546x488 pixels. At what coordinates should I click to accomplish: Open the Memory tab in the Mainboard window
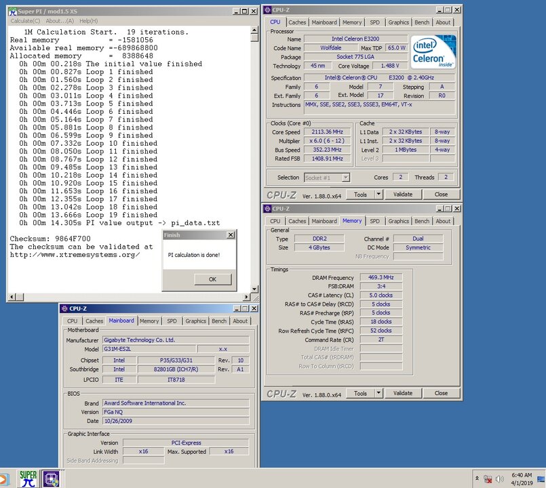149,321
